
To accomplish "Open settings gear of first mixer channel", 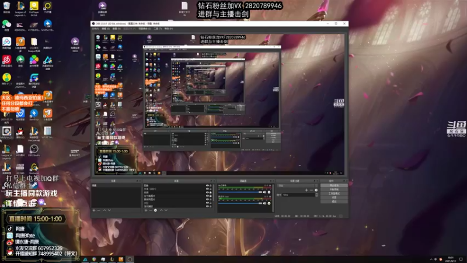I will (269, 192).
